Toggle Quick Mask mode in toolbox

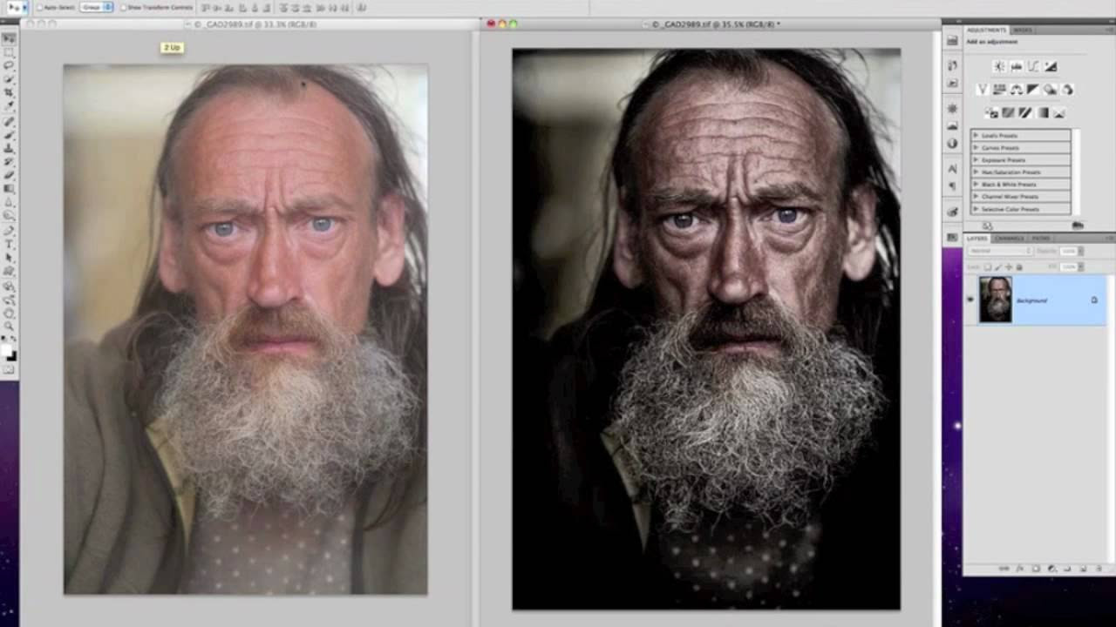click(x=9, y=369)
